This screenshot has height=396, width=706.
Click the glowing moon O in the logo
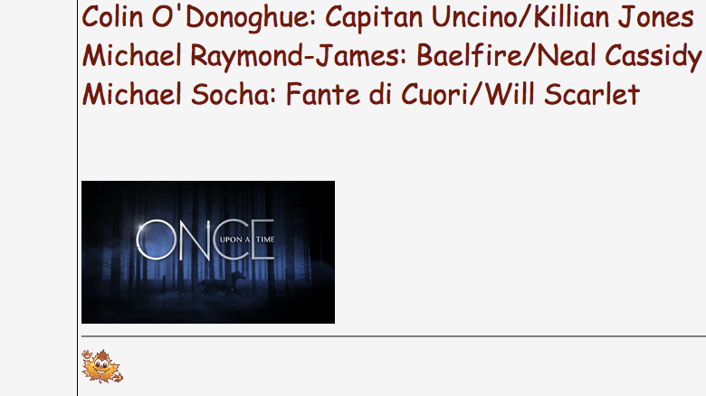(x=157, y=240)
